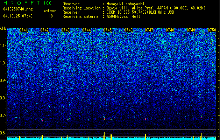The height and width of the screenshot is (140, 220).
Task: Click the 0746 time marker
Action: click(128, 30)
